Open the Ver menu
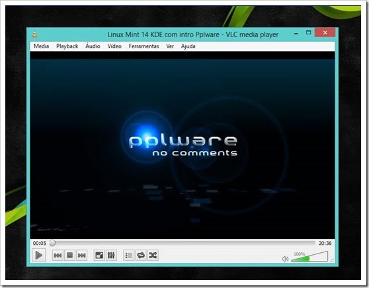This screenshot has height=288, width=369. [170, 46]
